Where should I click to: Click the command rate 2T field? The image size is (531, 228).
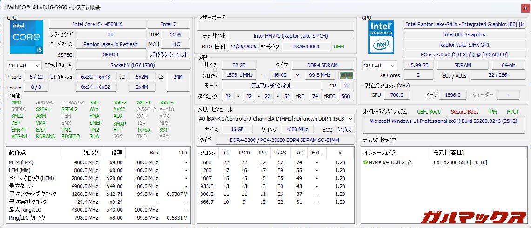pyautogui.click(x=346, y=86)
